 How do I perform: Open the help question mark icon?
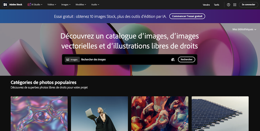229,5
